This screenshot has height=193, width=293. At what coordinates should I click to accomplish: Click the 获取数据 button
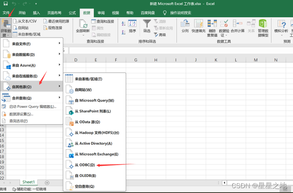6,28
